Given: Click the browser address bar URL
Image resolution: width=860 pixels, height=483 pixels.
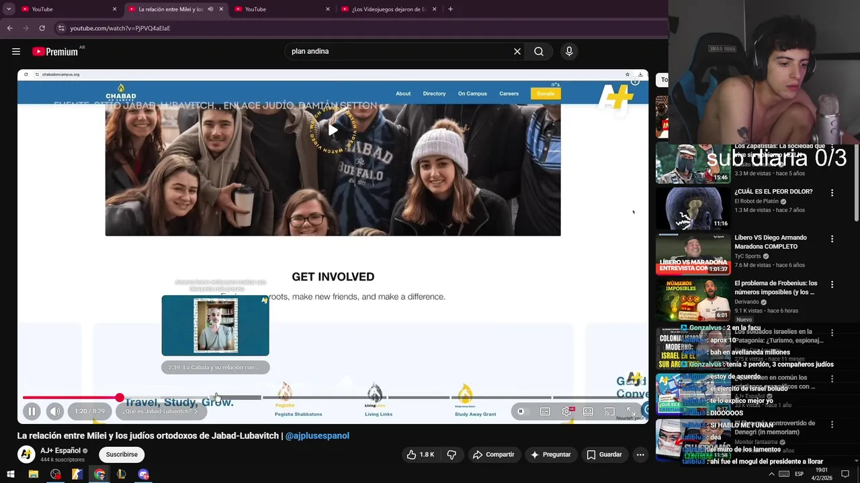Looking at the screenshot, I should (x=120, y=28).
